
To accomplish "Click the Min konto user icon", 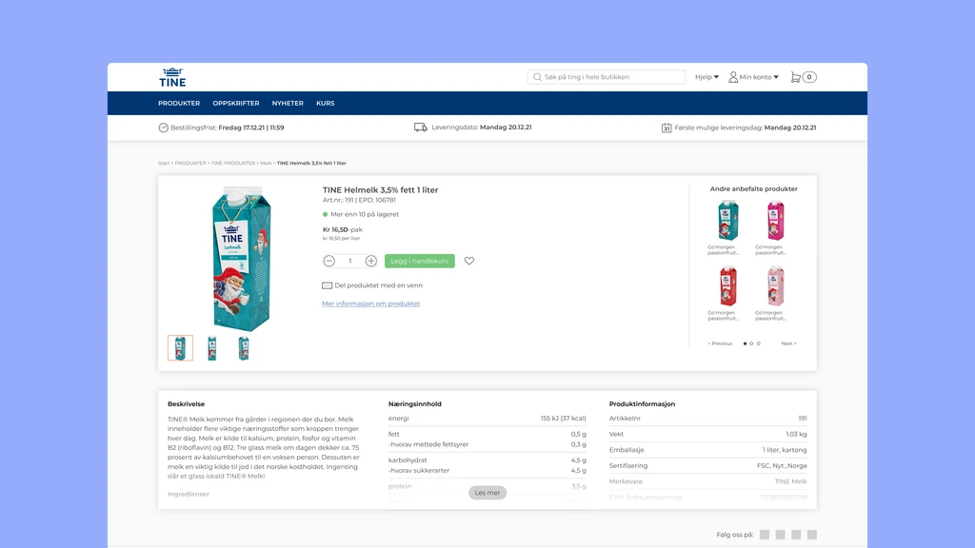I will tap(733, 77).
